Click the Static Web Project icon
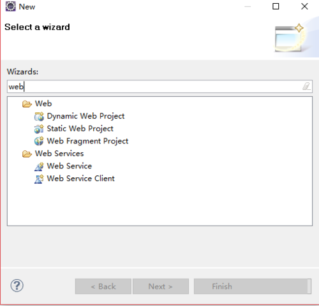The width and height of the screenshot is (319, 306). [x=39, y=129]
